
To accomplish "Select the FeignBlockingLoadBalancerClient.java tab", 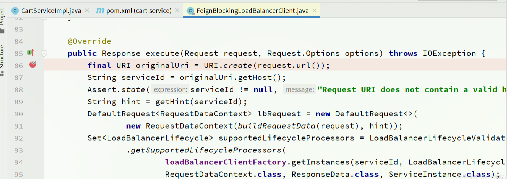I will [x=252, y=11].
